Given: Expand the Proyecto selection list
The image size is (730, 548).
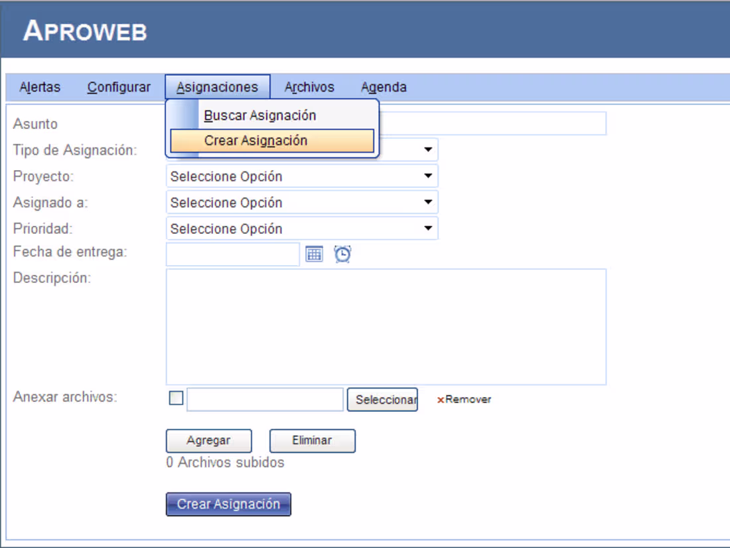Looking at the screenshot, I should [428, 175].
